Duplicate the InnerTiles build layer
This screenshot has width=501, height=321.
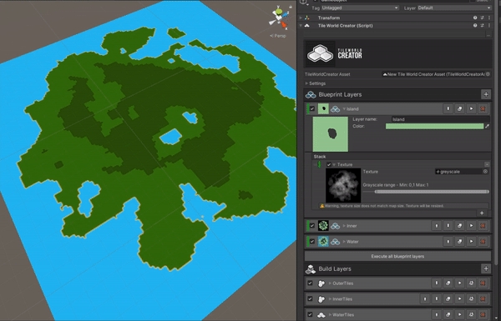click(x=448, y=299)
